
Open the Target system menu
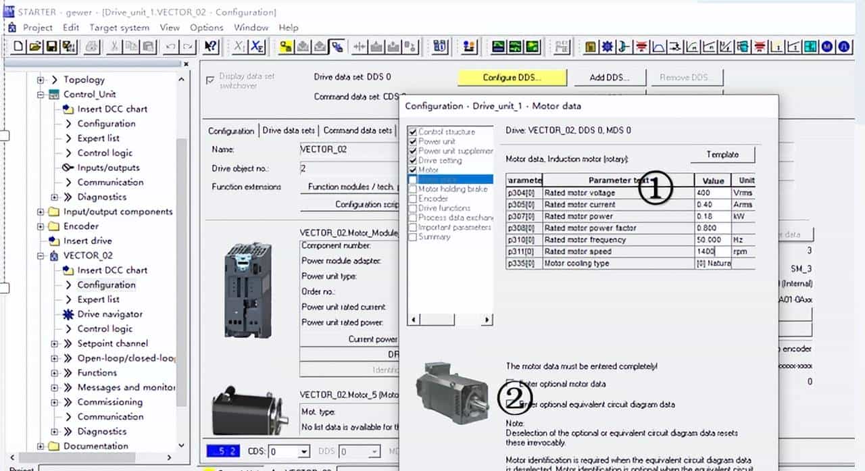click(x=120, y=28)
